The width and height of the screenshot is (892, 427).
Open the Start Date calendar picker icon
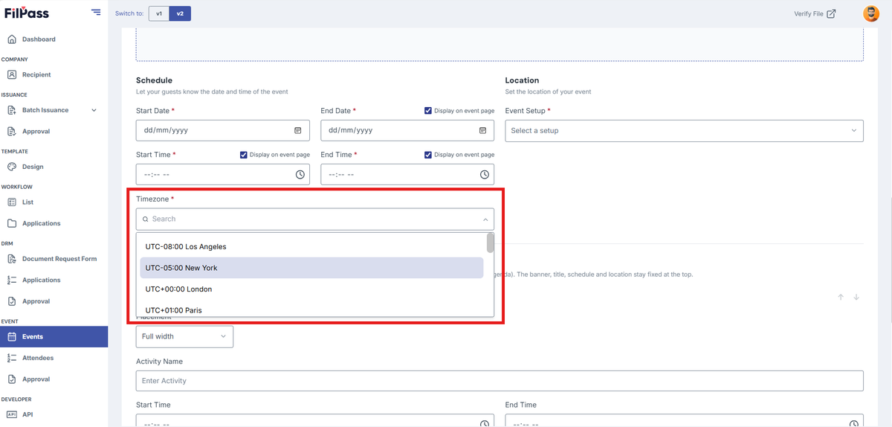click(298, 130)
